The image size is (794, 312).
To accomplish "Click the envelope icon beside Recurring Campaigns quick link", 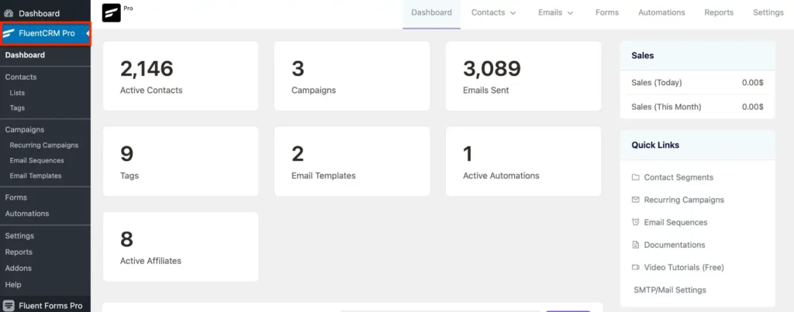I will [x=636, y=200].
